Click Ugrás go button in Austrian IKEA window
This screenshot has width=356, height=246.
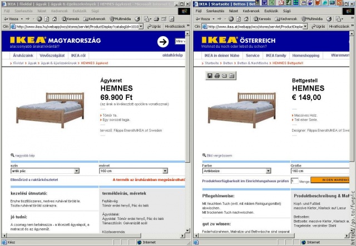(x=318, y=27)
